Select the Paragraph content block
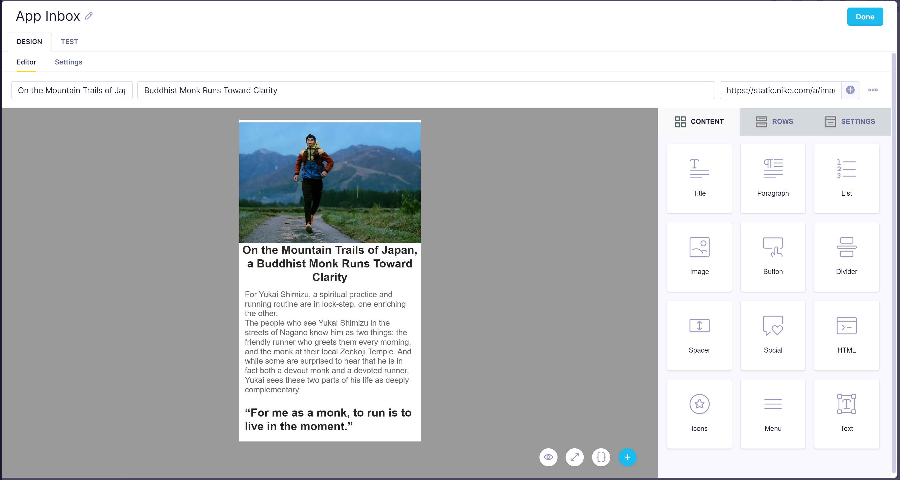Image resolution: width=900 pixels, height=480 pixels. point(773,179)
